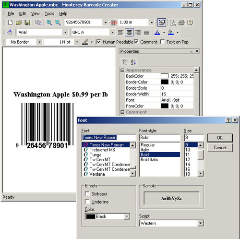Confirm the Font dialog with OK

(220, 138)
